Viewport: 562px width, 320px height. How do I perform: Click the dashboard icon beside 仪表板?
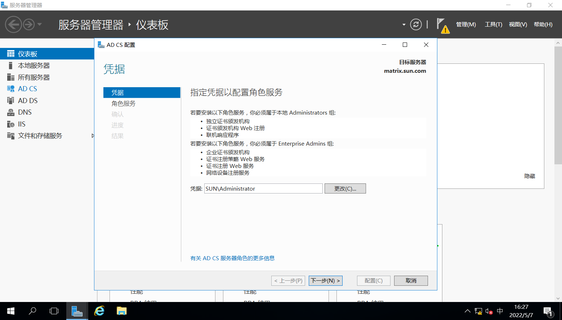pyautogui.click(x=11, y=54)
